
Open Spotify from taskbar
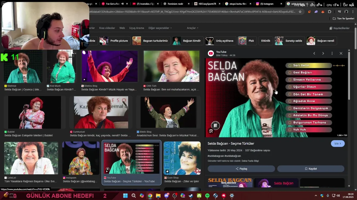(x=207, y=196)
